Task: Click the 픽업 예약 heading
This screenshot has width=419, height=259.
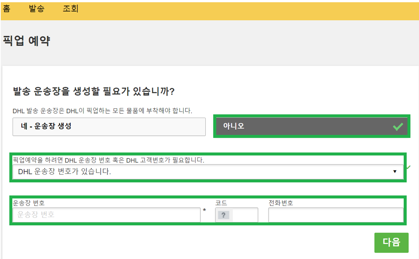Action: click(27, 41)
